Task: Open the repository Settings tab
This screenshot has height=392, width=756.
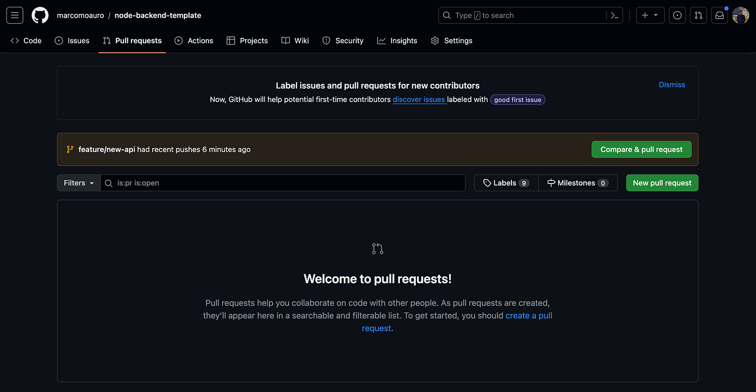Action: (x=452, y=40)
